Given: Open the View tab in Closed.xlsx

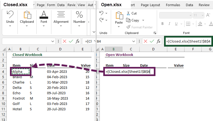Looking at the screenshot, I should [81, 5].
